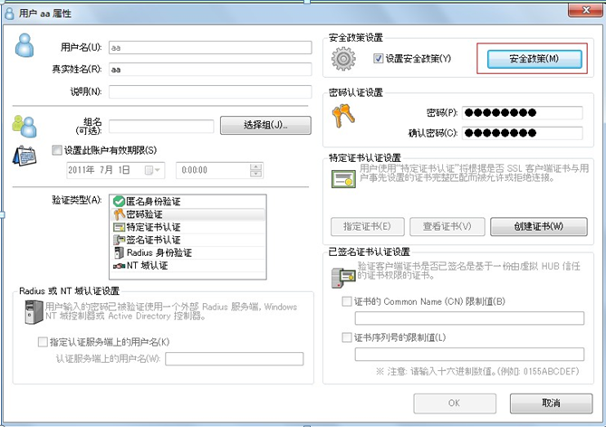This screenshot has width=606, height=427.
Task: Toggle the 设置安全政策 checkbox
Action: [378, 59]
